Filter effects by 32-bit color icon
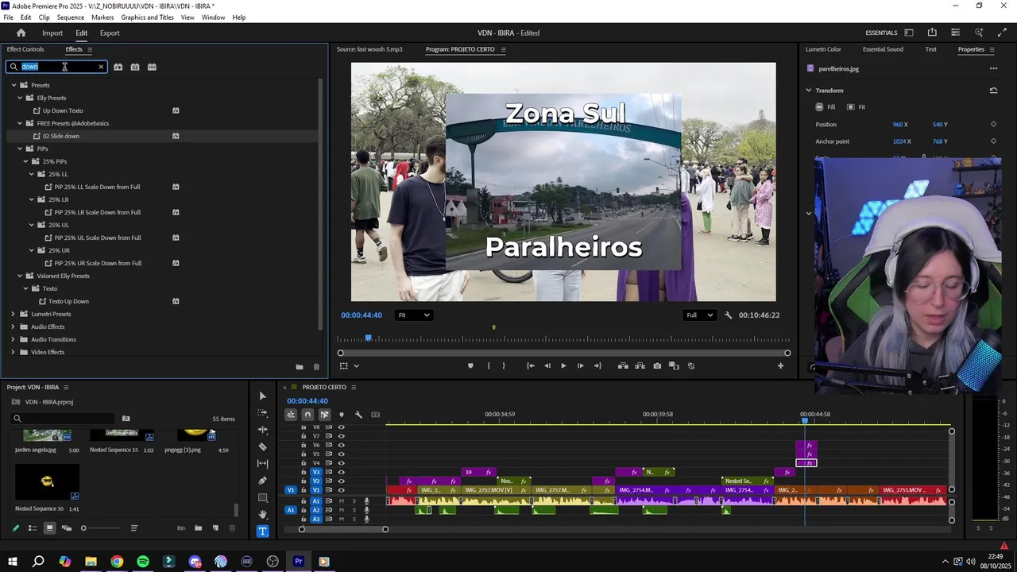 (x=135, y=67)
